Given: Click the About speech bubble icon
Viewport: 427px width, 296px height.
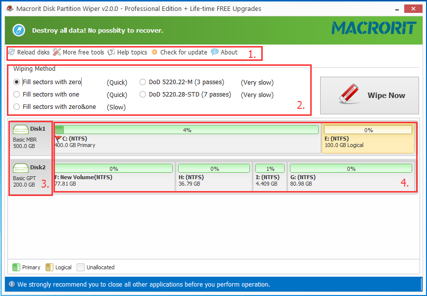Looking at the screenshot, I should (x=215, y=52).
